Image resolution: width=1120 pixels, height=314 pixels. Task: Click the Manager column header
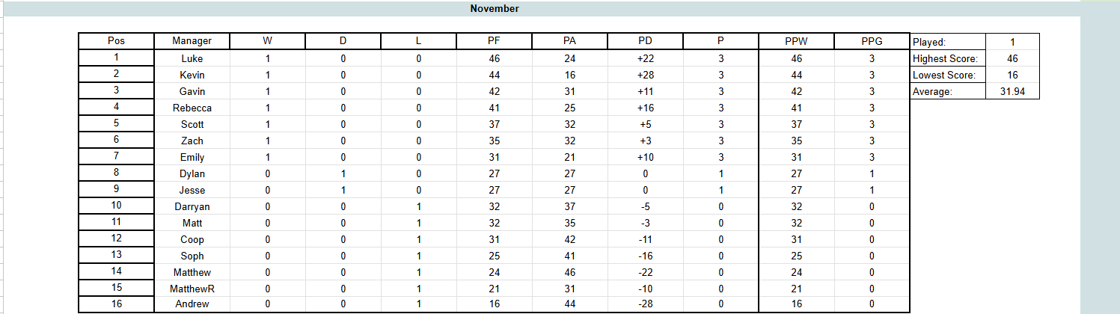192,41
